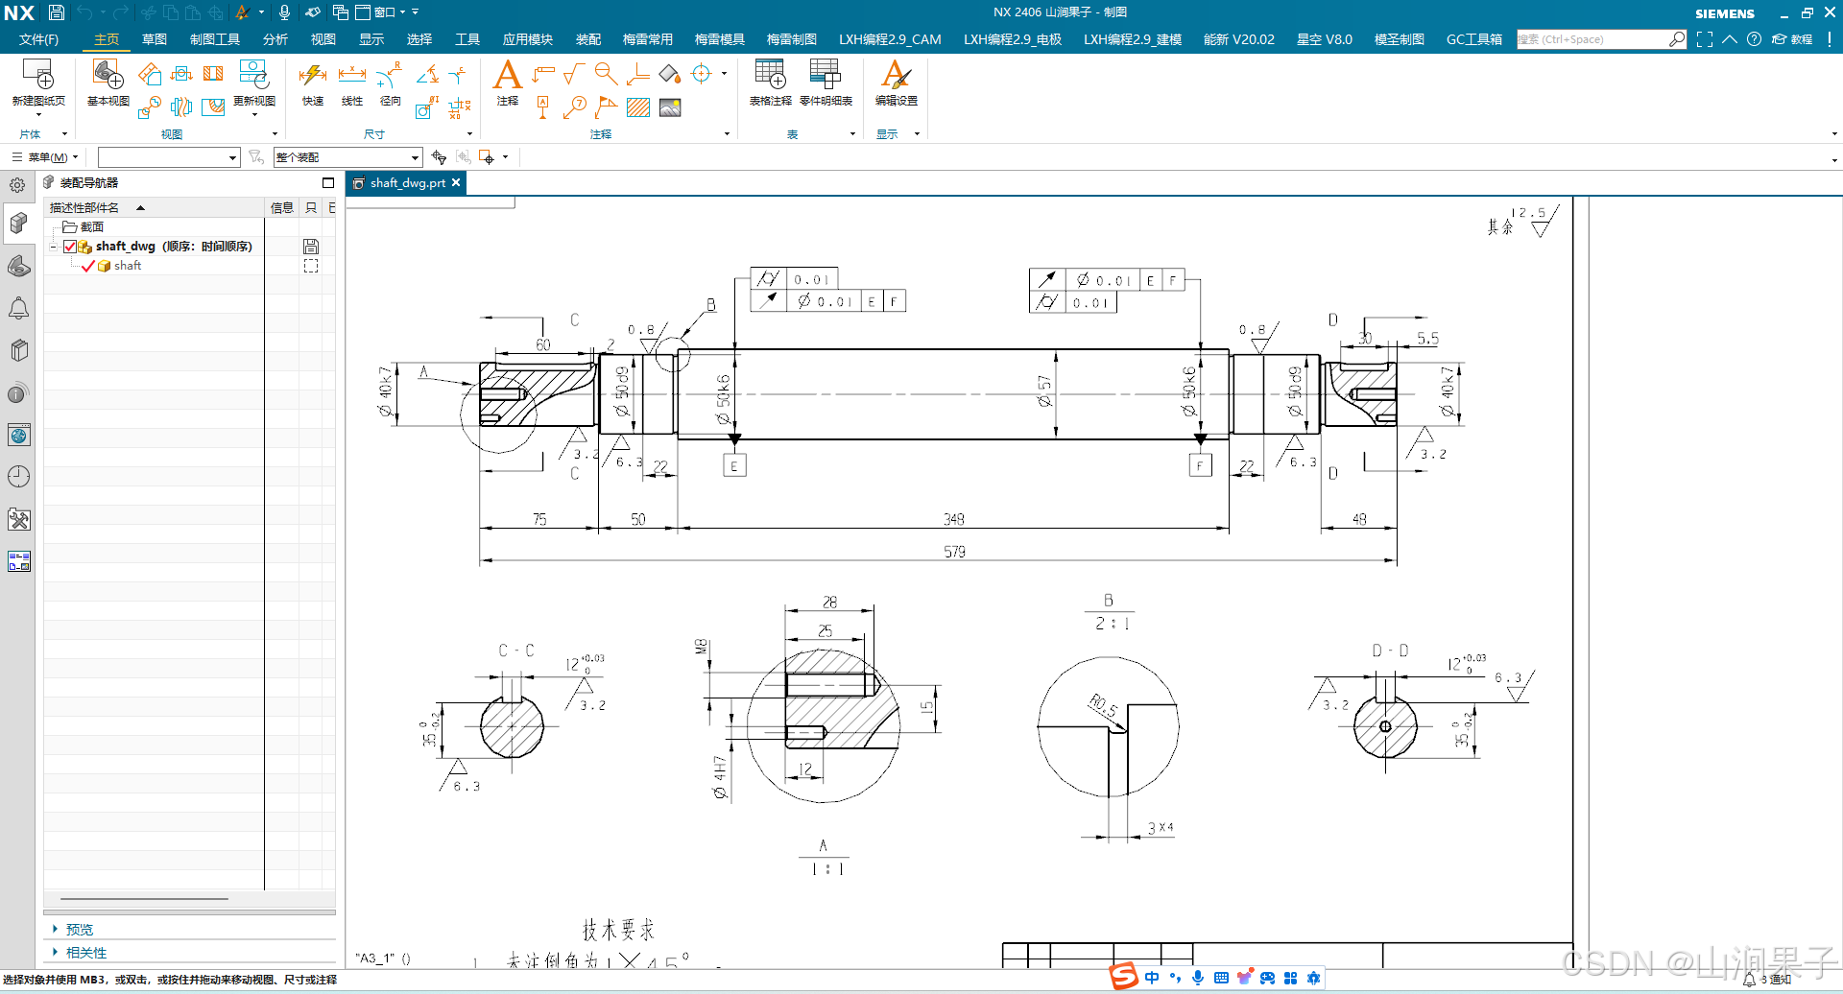Open the Web Browser sidebar icon

click(18, 435)
